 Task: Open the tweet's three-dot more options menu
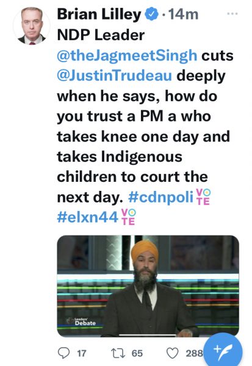tap(232, 13)
